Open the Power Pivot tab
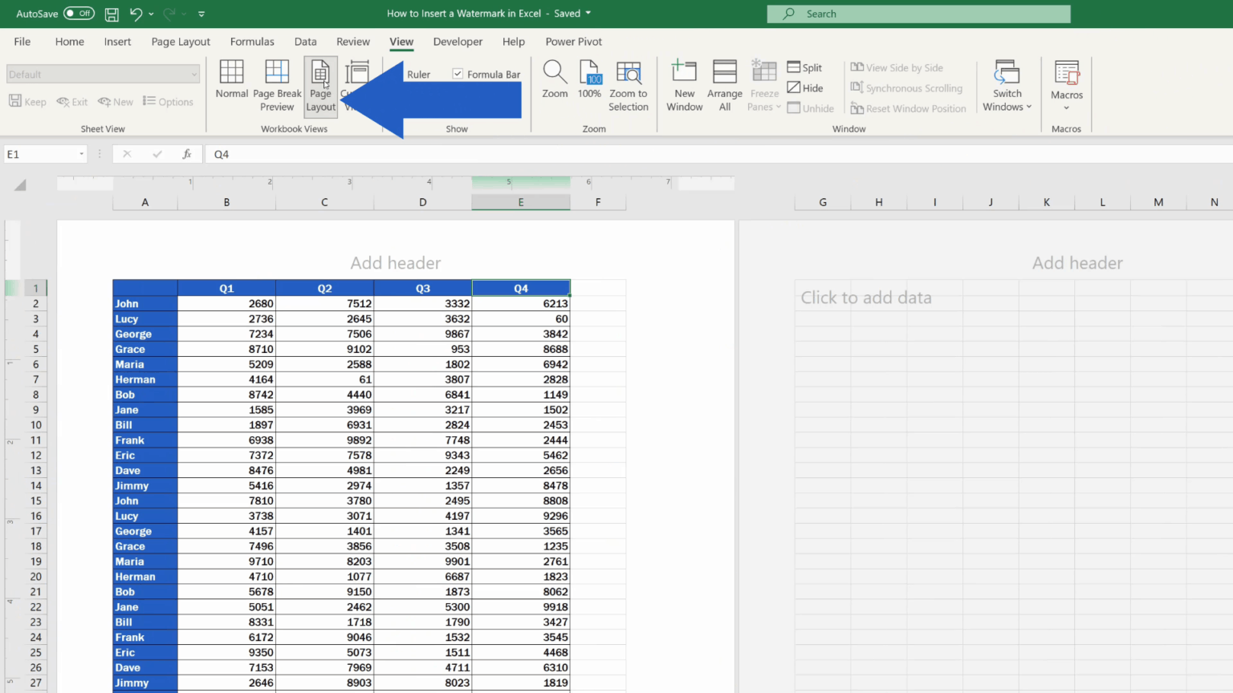1233x693 pixels. click(x=573, y=42)
